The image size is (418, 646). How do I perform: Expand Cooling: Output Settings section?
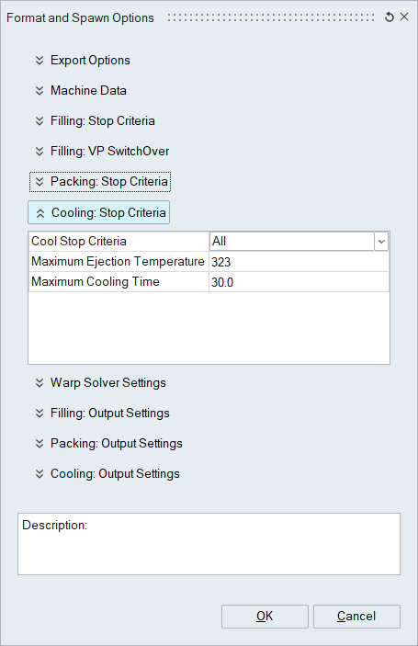(107, 474)
